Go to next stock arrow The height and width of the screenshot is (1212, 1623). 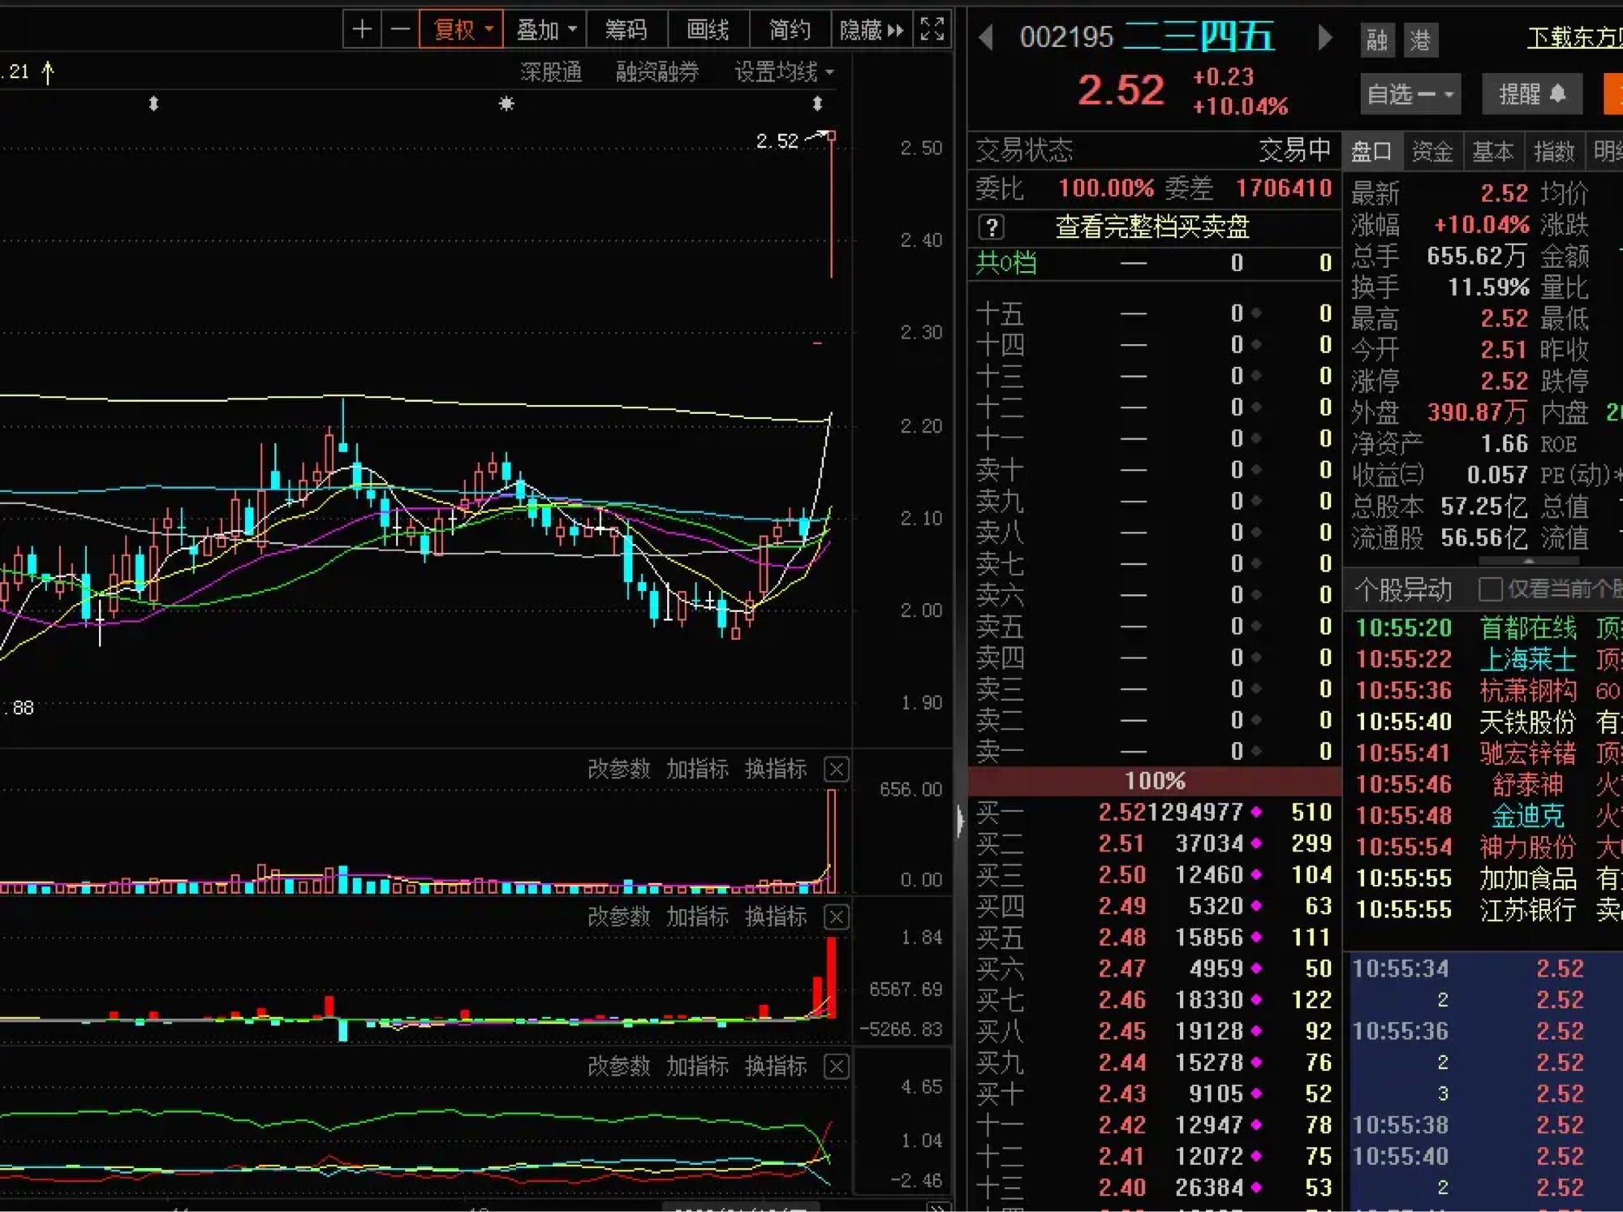click(1324, 37)
